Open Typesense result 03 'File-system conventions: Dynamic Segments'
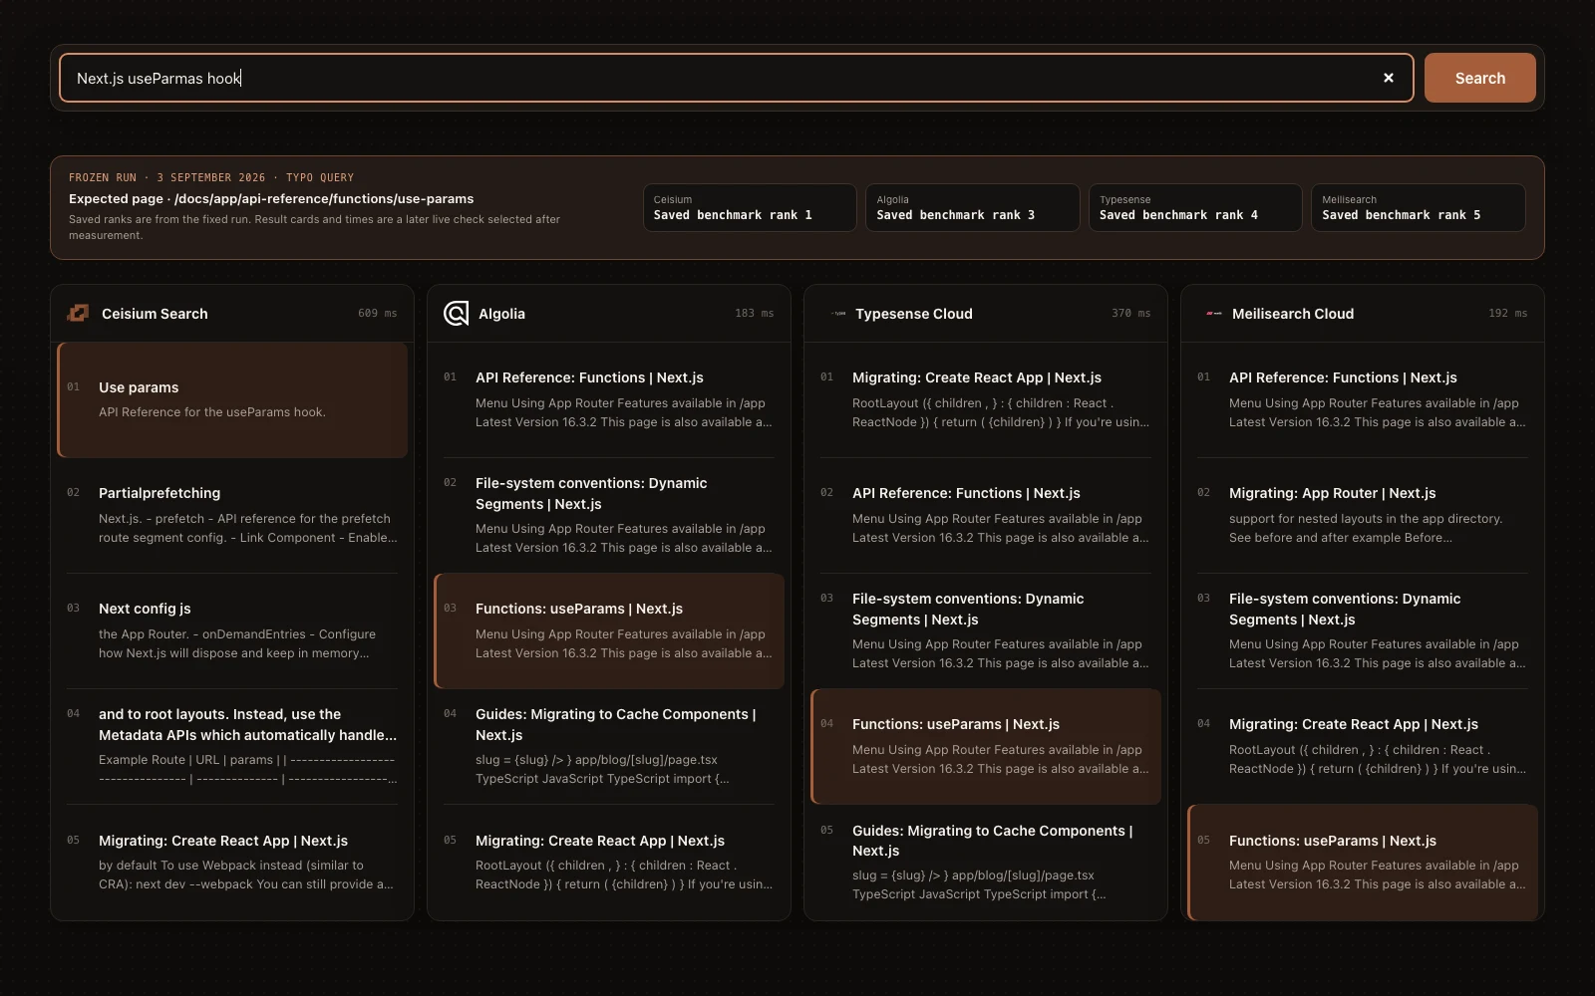This screenshot has height=996, width=1595. point(986,630)
